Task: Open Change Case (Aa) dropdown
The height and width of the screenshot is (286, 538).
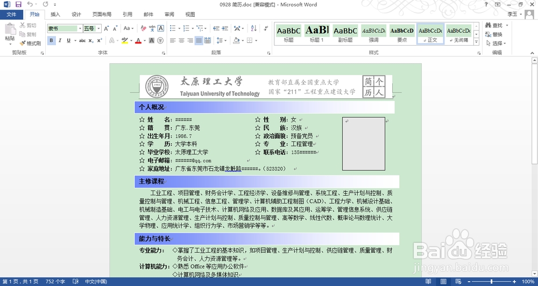Action: [x=129, y=28]
